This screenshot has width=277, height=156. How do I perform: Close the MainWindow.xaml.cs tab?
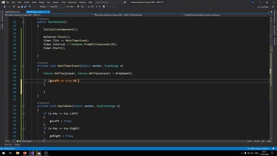[48, 12]
